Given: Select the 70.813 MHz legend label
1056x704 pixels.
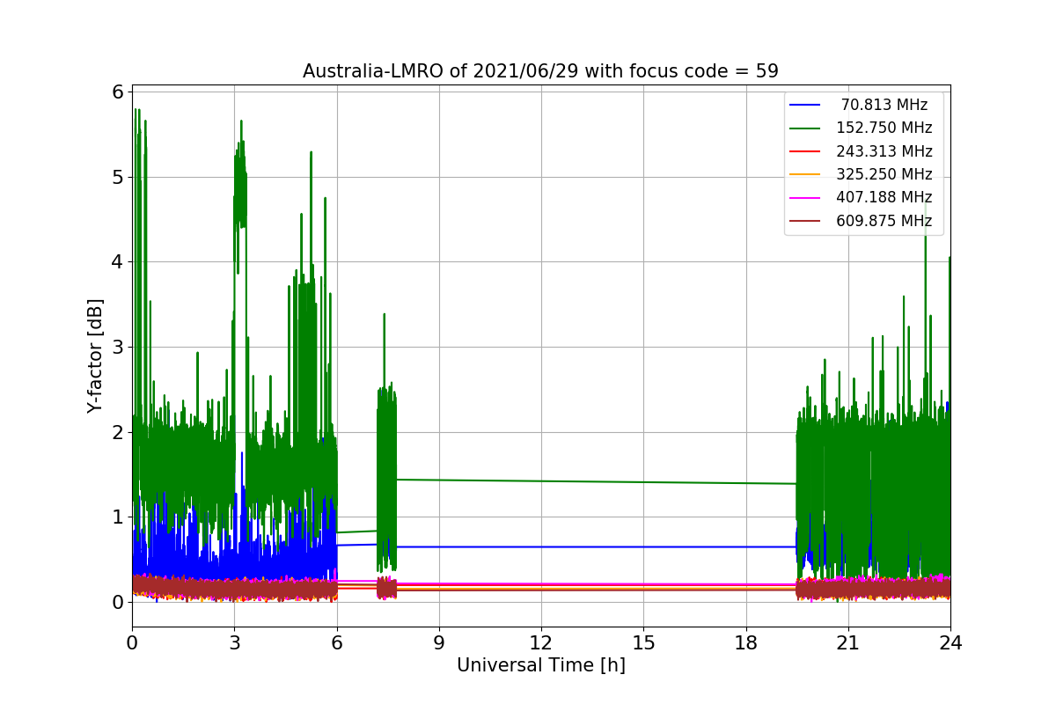Looking at the screenshot, I should click(884, 105).
